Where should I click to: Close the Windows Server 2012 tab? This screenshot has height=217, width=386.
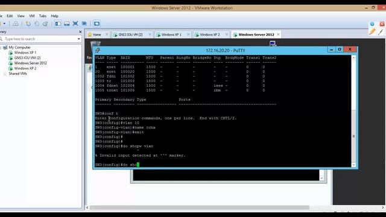pyautogui.click(x=279, y=34)
